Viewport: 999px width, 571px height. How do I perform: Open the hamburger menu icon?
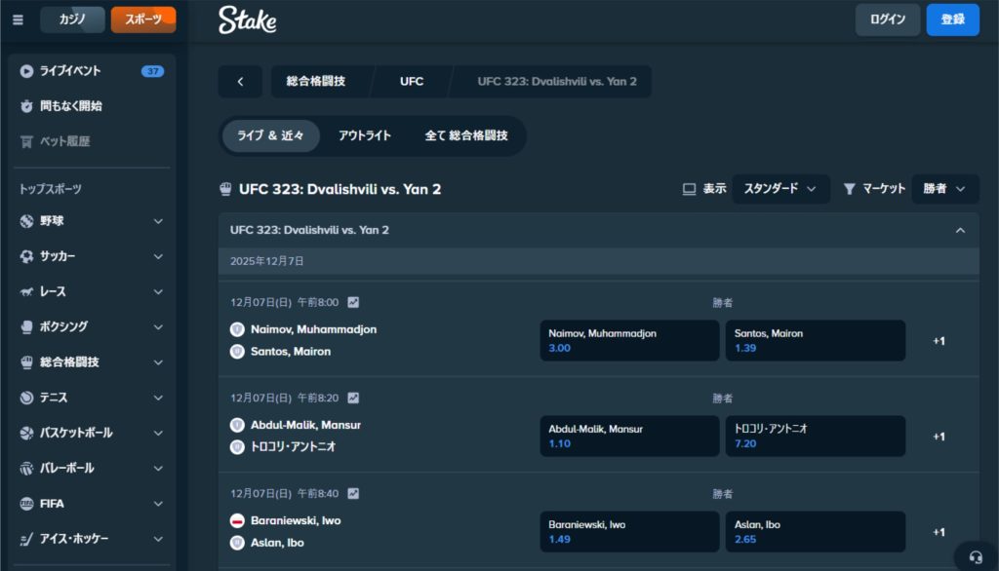pyautogui.click(x=18, y=19)
